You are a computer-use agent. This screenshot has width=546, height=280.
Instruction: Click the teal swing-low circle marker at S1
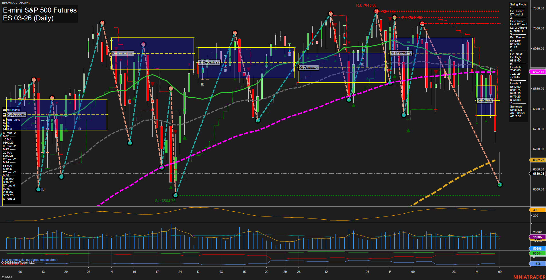tap(176, 195)
